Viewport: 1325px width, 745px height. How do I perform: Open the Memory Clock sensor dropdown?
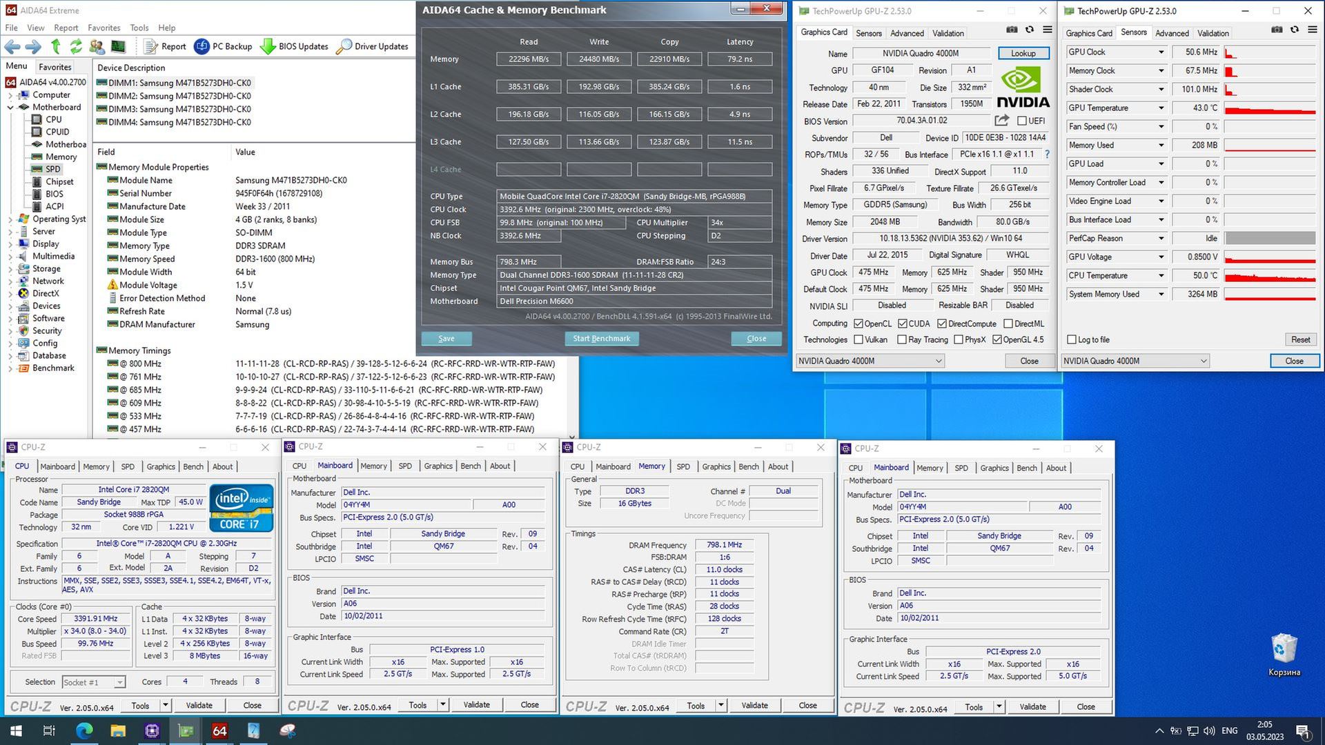(1161, 71)
